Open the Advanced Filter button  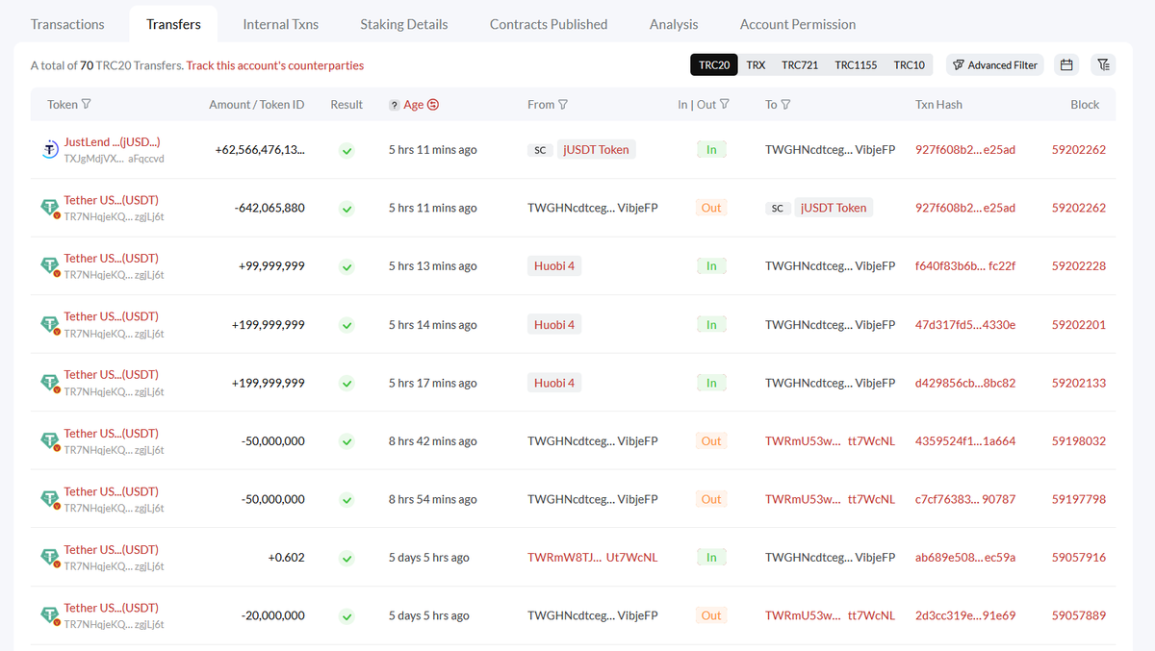tap(995, 64)
